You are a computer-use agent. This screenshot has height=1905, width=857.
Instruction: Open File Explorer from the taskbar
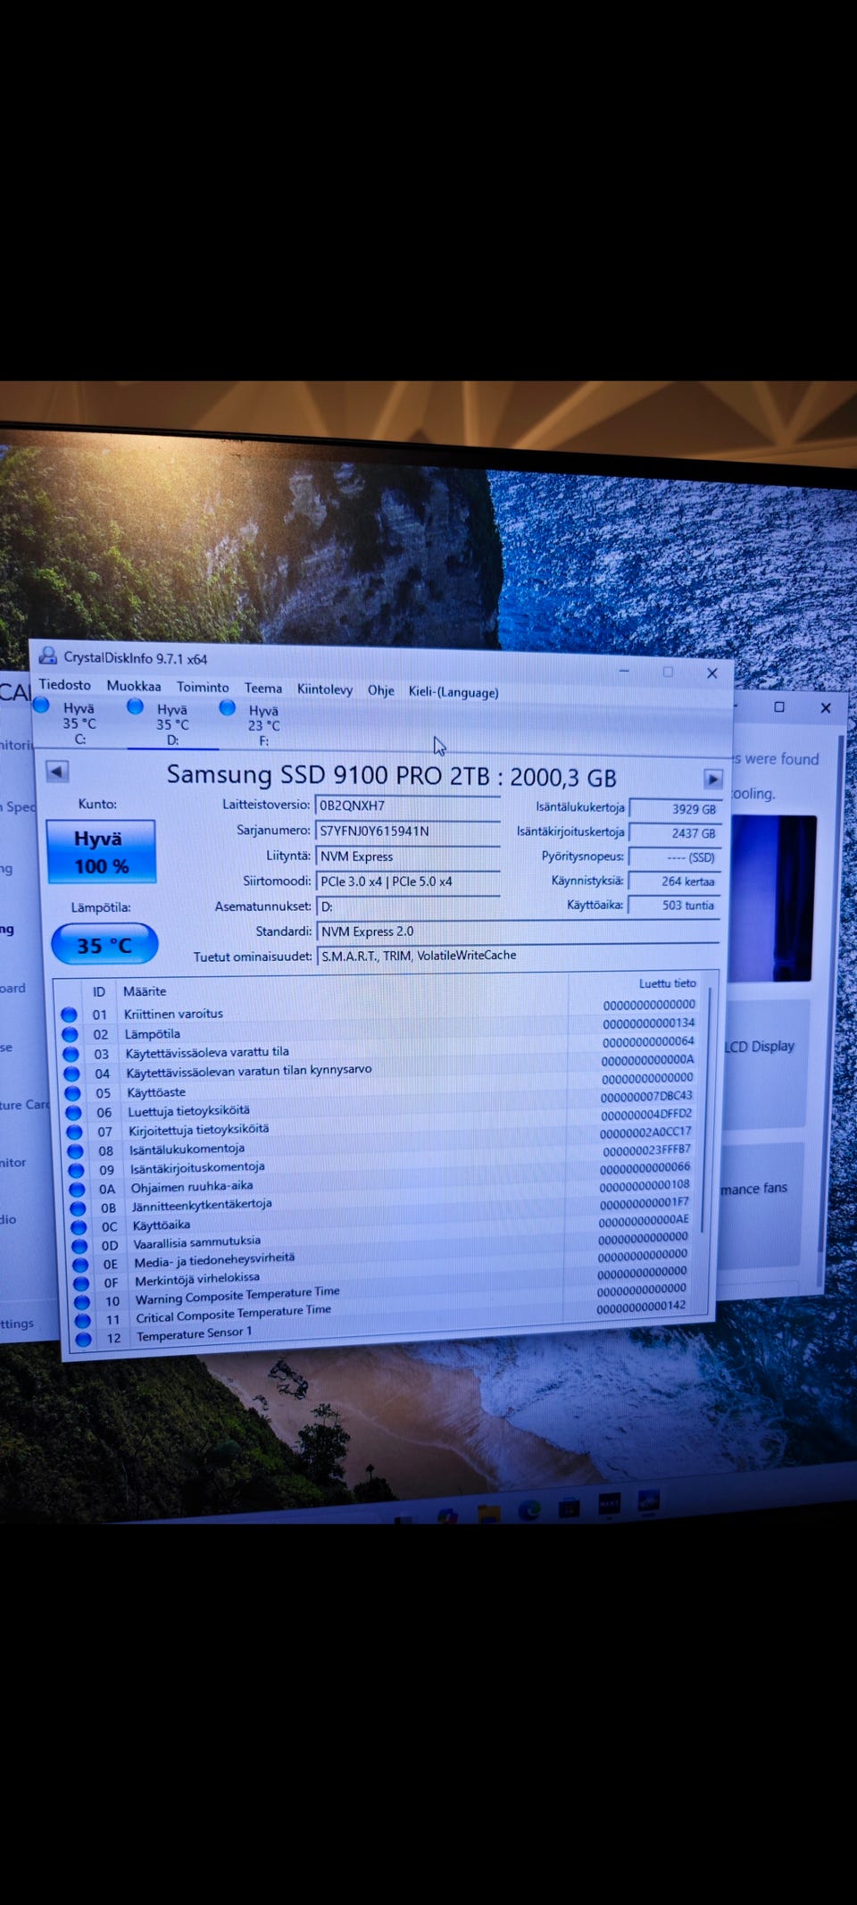(488, 1514)
